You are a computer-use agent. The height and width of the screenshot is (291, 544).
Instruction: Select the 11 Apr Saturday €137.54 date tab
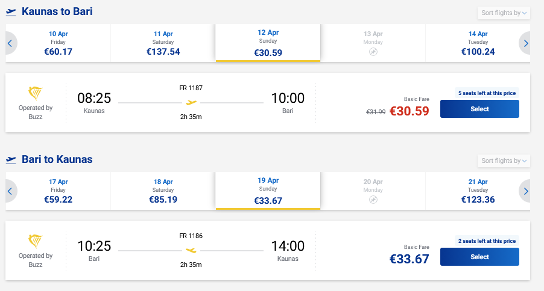[163, 43]
